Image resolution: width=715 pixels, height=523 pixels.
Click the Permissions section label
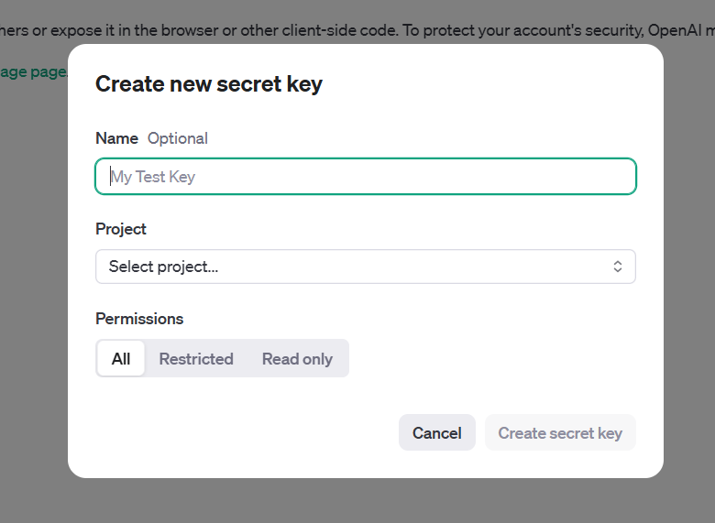[x=139, y=319]
